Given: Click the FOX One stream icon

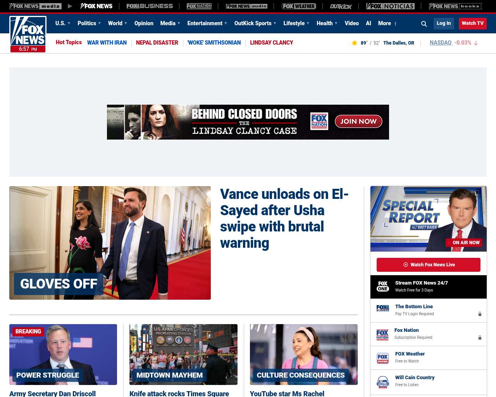Looking at the screenshot, I should point(383,287).
